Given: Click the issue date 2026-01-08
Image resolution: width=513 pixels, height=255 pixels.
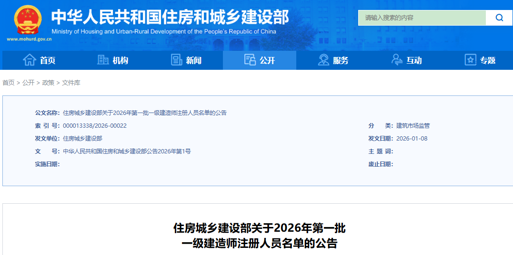Looking at the screenshot, I should (412, 139).
